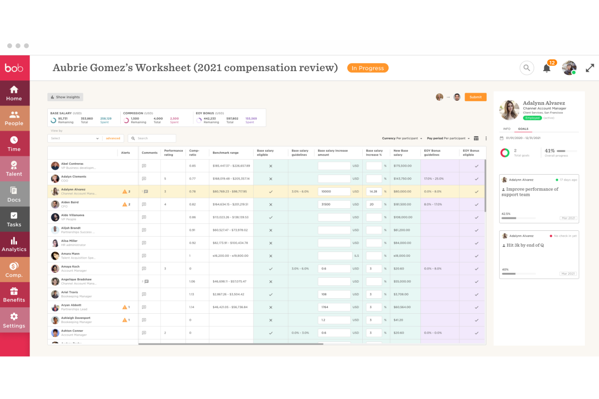Open the View by Select dropdown
The image size is (599, 399).
74,138
